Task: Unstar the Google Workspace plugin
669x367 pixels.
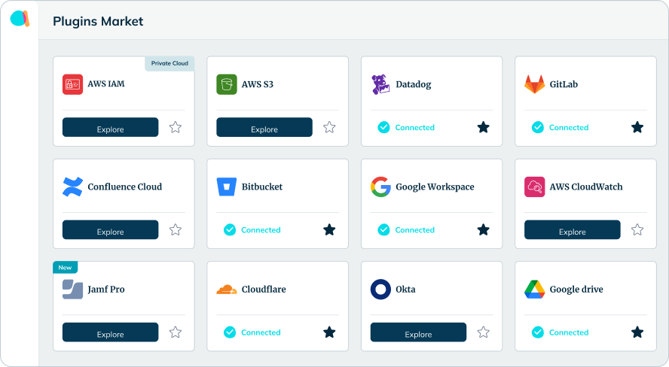Action: point(484,230)
